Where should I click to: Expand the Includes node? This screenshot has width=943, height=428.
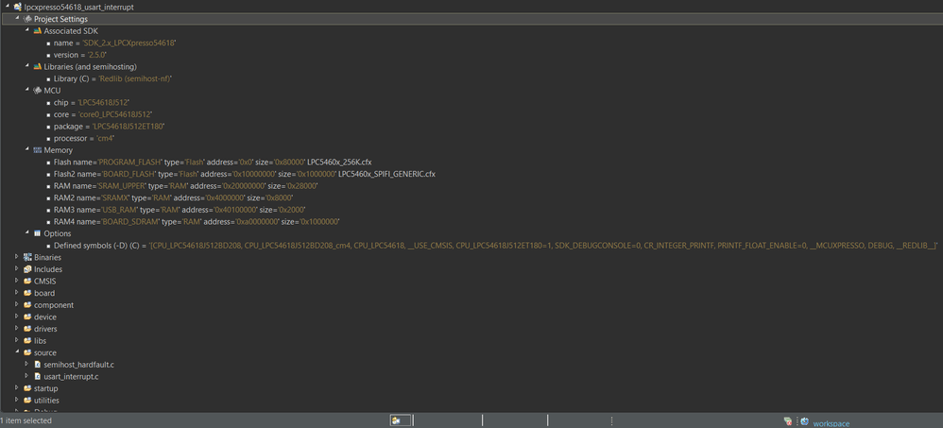pos(17,269)
